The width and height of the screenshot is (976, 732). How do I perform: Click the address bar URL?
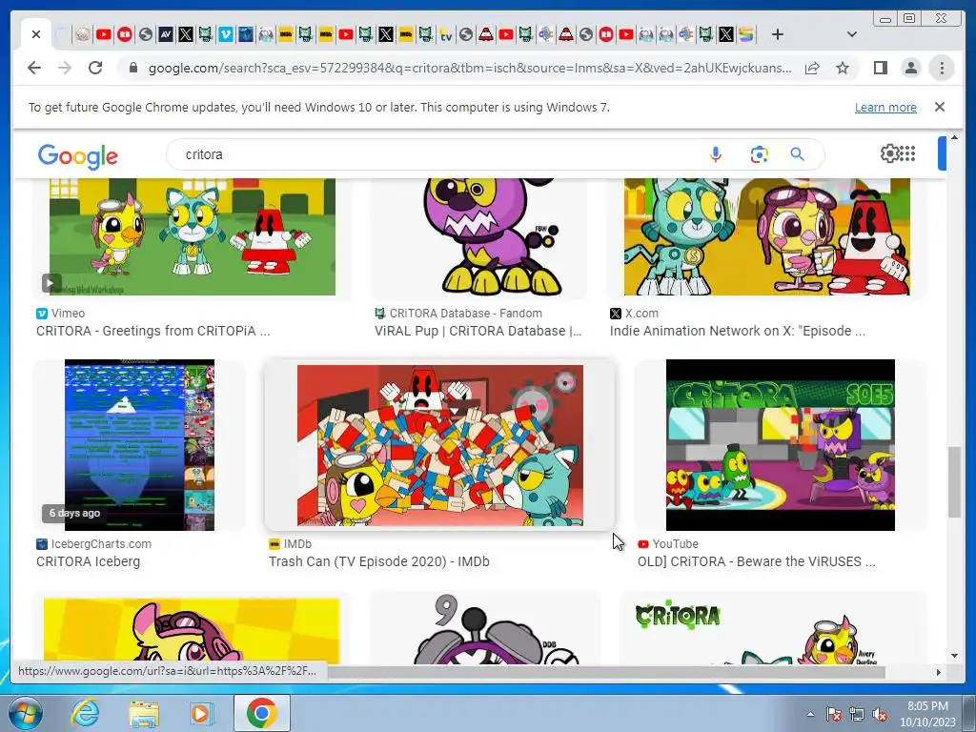click(470, 68)
